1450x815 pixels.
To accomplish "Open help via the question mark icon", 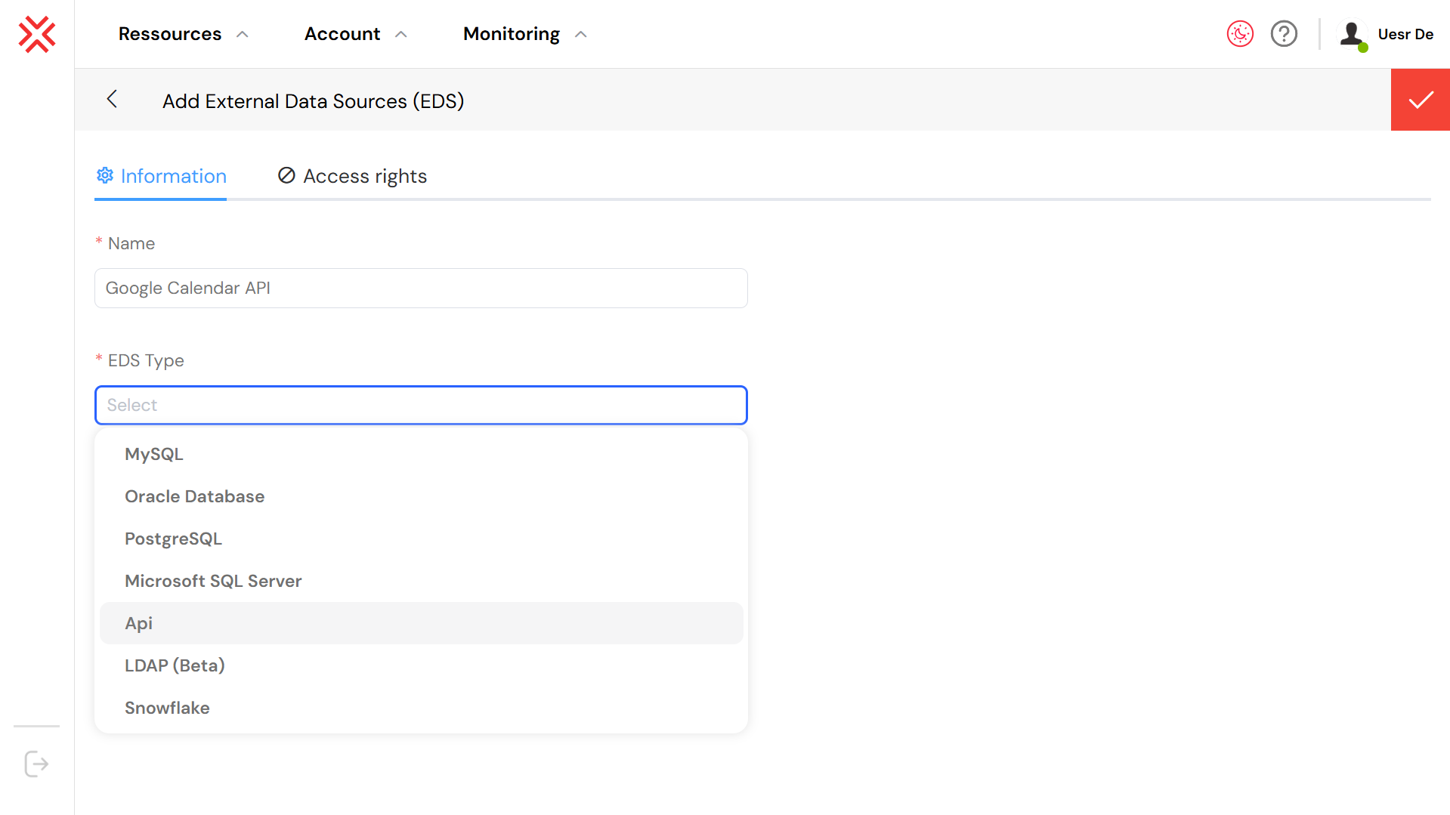I will tap(1284, 33).
